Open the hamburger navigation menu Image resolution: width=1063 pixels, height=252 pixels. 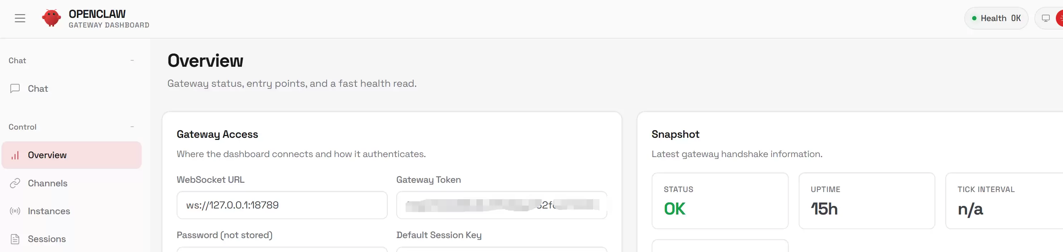[20, 19]
